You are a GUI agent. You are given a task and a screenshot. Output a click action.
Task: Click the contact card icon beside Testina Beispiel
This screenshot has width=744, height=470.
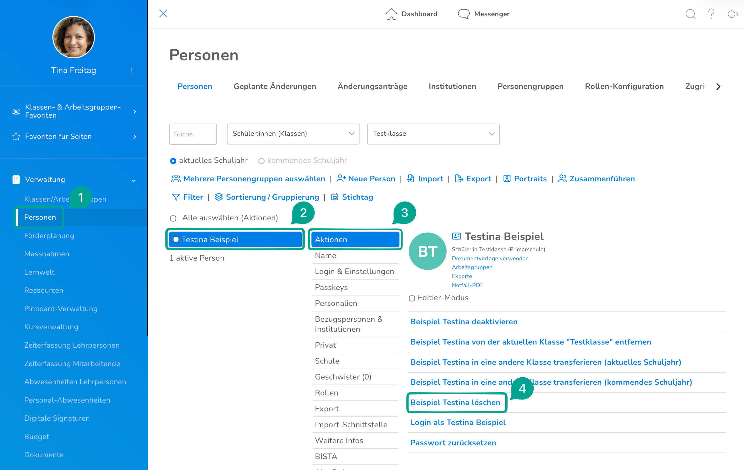(x=457, y=236)
